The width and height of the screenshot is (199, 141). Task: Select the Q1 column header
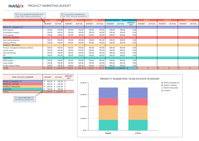coord(121,20)
